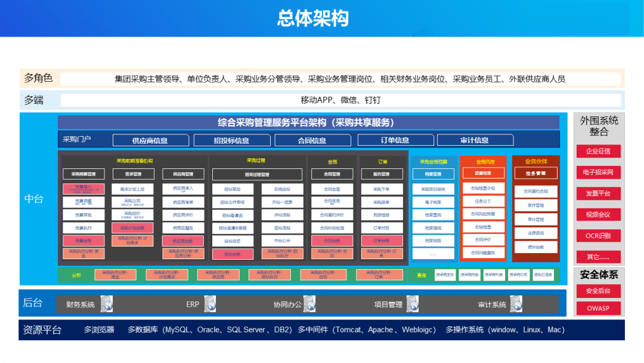Open the 电子招采网 button

tap(598, 173)
